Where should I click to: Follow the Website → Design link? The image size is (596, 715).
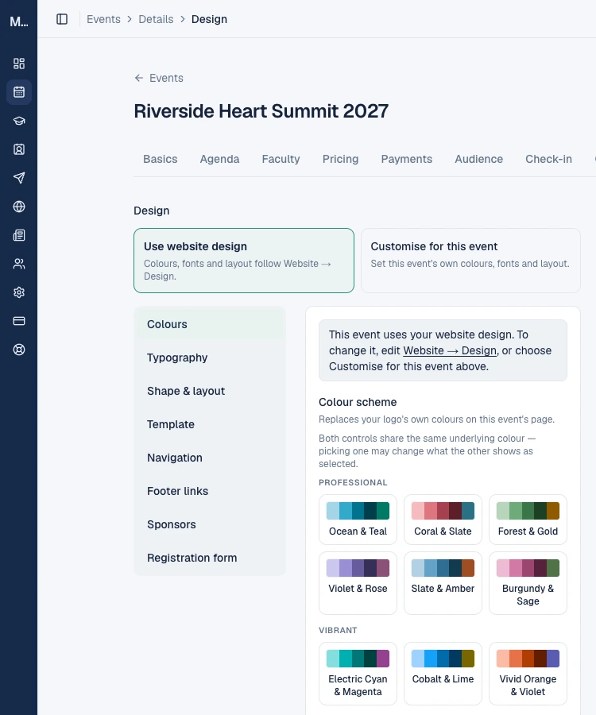[x=450, y=350]
